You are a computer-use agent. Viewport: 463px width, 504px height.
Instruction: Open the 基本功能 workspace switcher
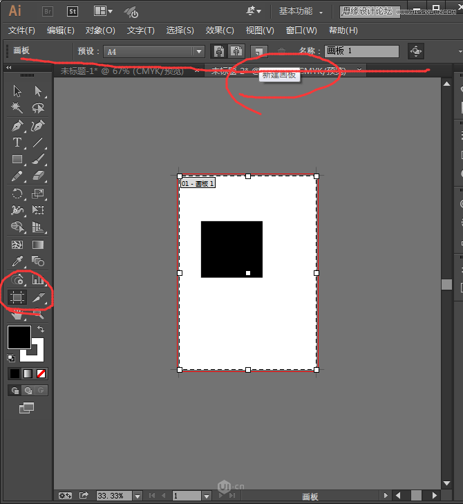[301, 12]
